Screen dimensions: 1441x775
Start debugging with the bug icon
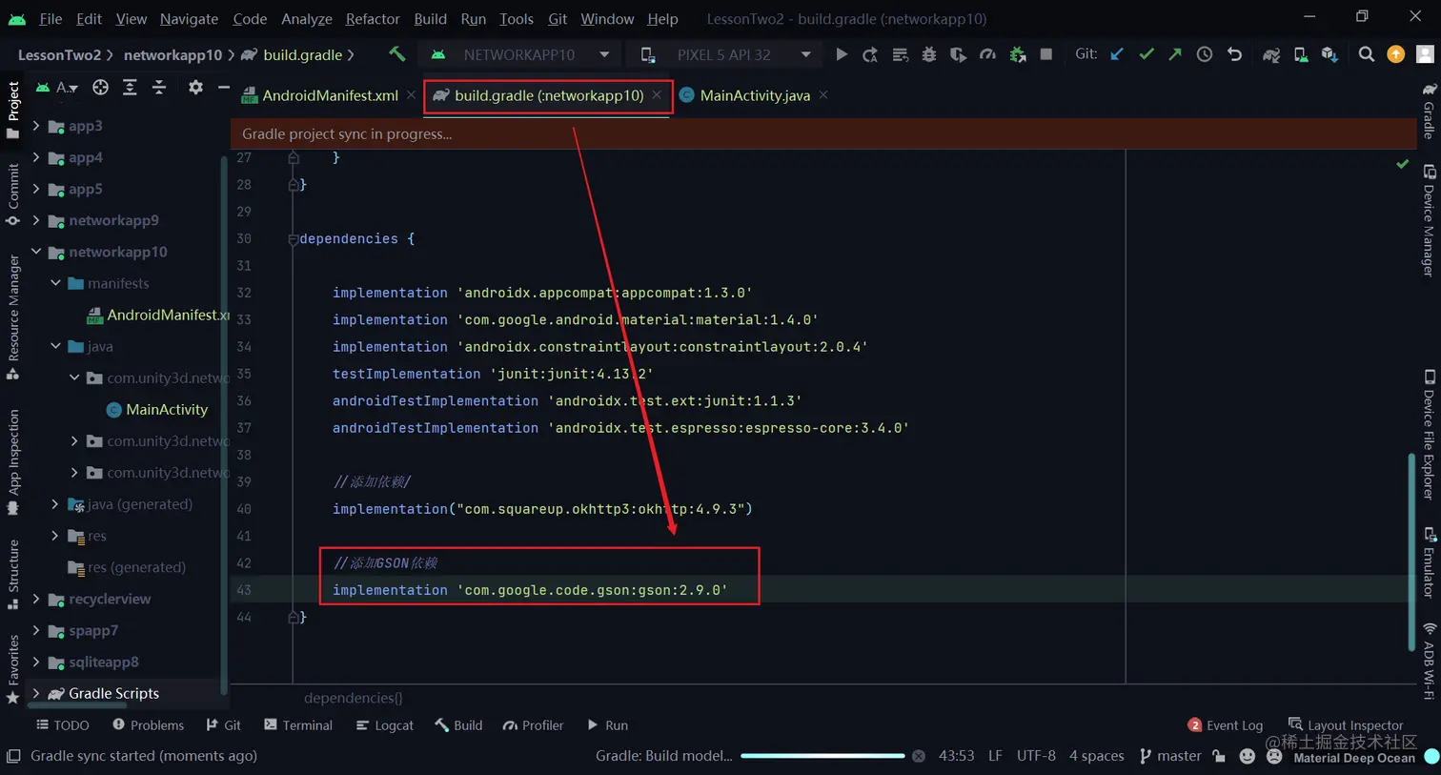929,54
